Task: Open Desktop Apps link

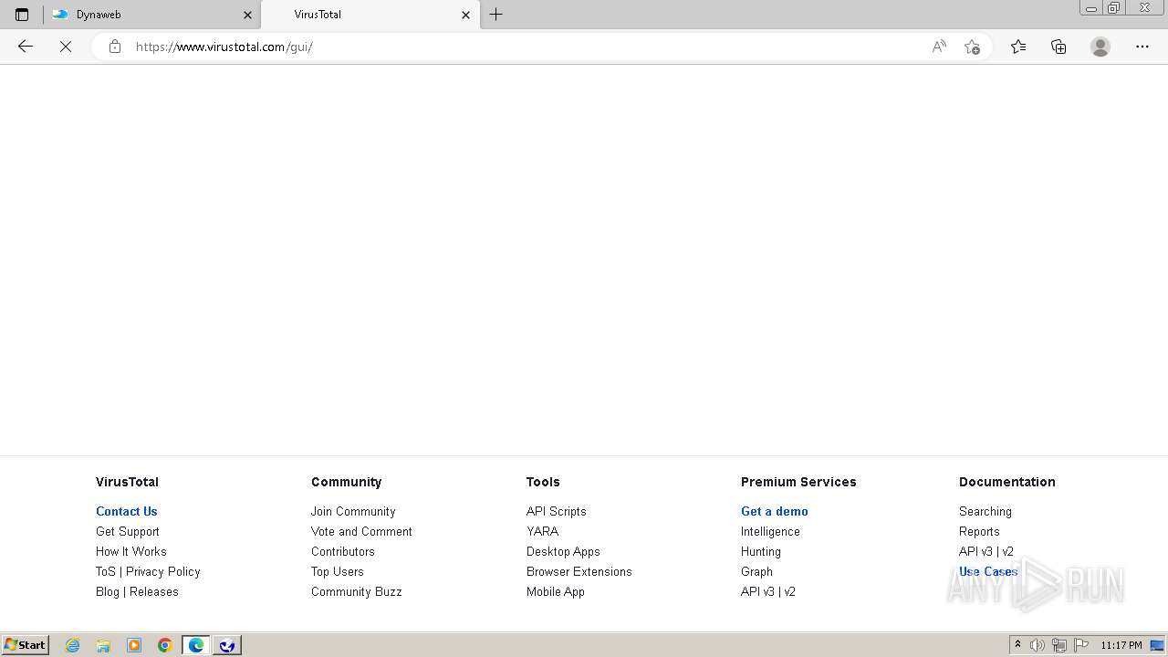Action: [563, 551]
